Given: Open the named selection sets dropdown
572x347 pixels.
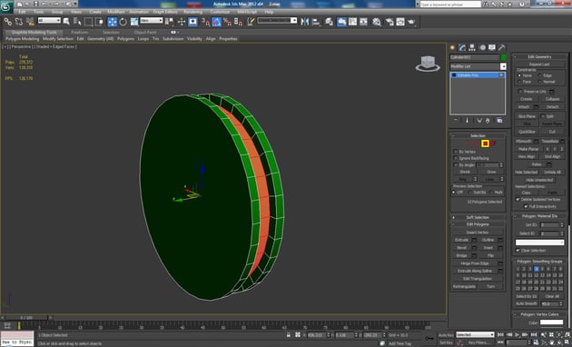Looking at the screenshot, I should 277,20.
